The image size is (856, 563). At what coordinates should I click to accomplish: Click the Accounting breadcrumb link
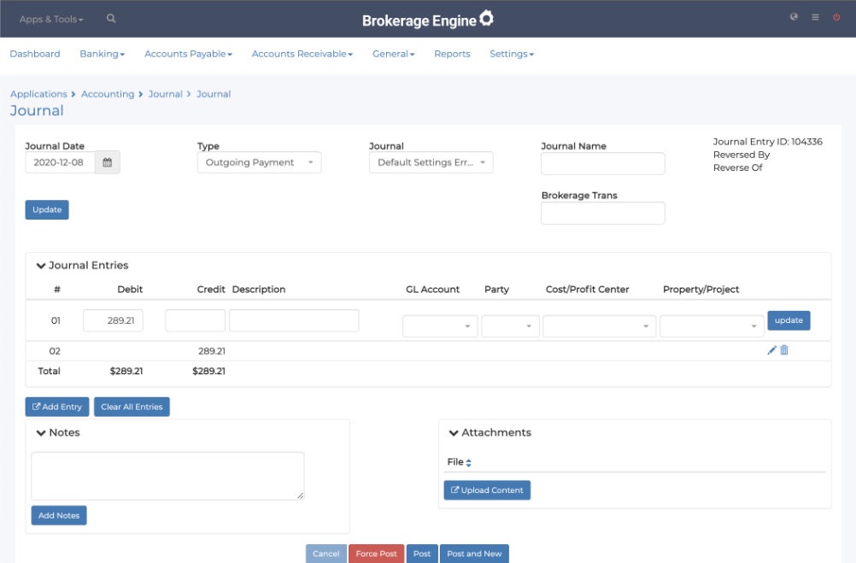point(108,94)
